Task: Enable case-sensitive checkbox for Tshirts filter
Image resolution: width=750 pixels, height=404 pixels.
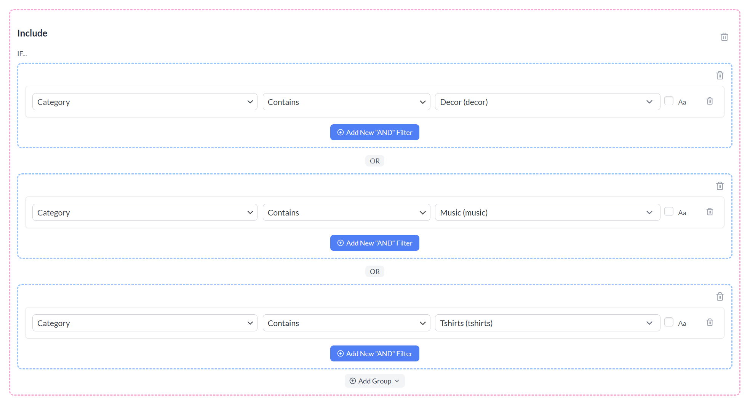Action: click(x=668, y=322)
